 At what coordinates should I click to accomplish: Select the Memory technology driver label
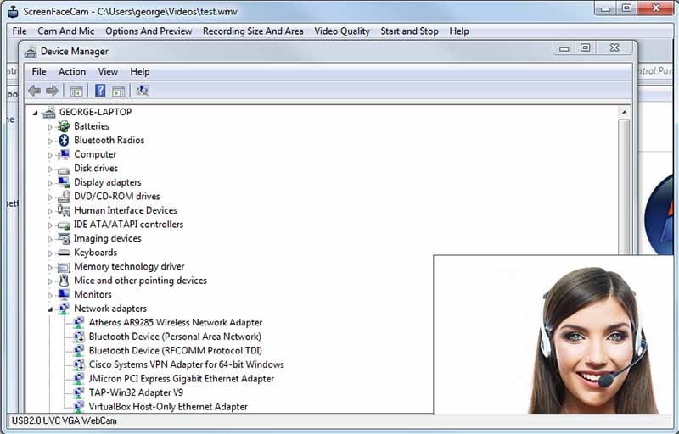(x=129, y=267)
